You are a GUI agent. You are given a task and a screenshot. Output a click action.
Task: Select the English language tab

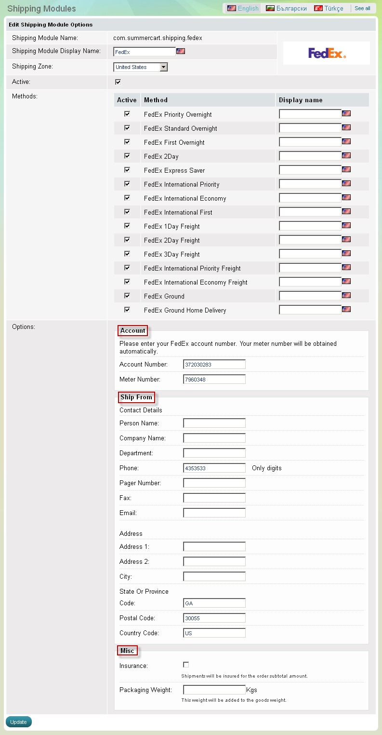(x=243, y=8)
